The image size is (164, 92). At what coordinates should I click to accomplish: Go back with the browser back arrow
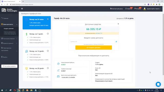point(2,5)
